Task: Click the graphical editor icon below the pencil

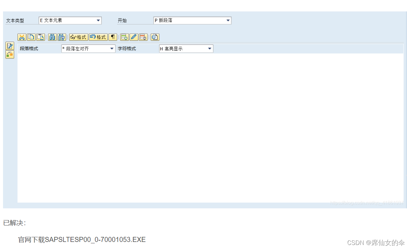Action: (9, 54)
